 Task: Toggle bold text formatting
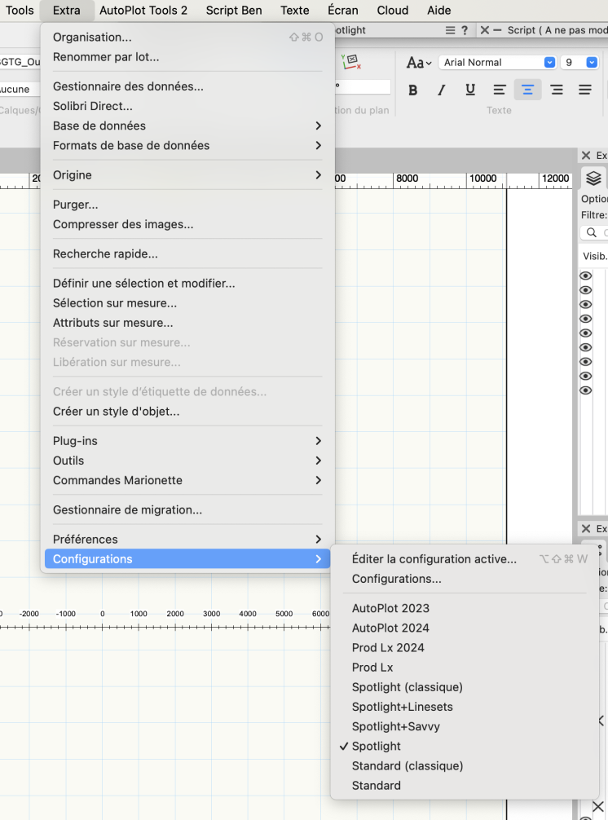point(413,90)
